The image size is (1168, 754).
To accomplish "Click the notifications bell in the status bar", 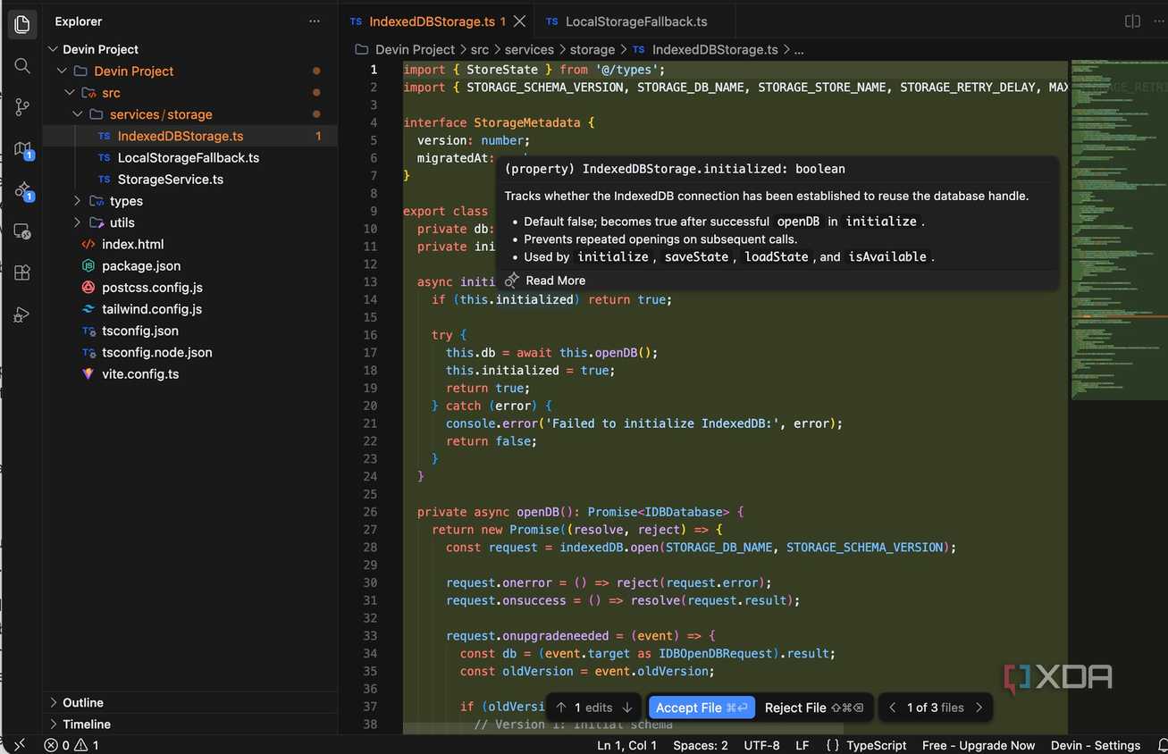I will pyautogui.click(x=1161, y=745).
